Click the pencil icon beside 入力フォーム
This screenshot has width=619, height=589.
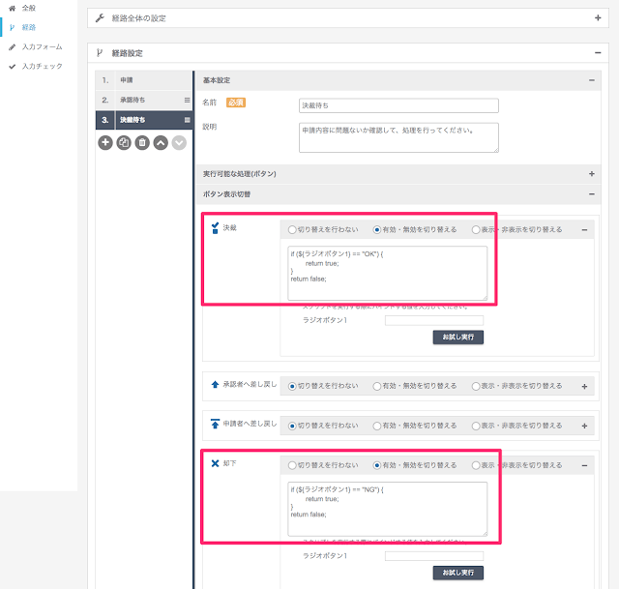(13, 47)
